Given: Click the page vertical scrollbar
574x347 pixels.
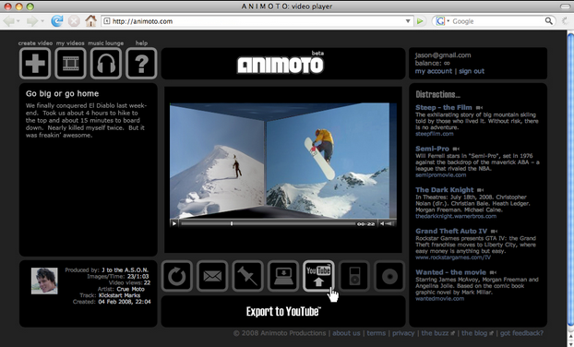Looking at the screenshot, I should 570,179.
